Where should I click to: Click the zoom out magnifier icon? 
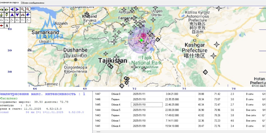pyautogui.click(x=23, y=10)
